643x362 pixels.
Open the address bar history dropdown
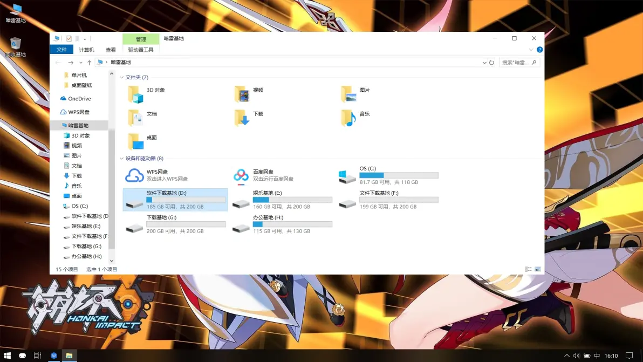click(x=484, y=63)
